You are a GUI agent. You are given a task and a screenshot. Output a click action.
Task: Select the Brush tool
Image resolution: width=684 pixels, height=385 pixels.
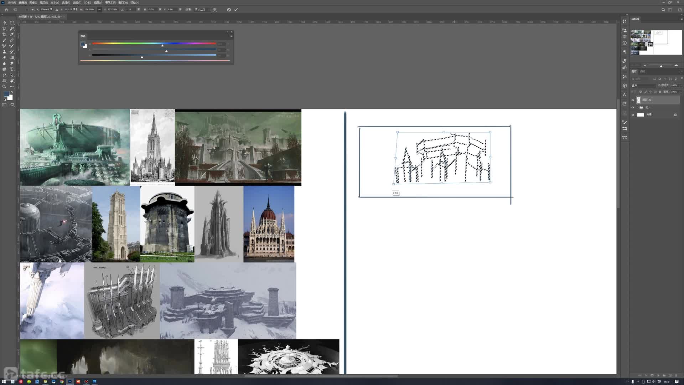4,40
